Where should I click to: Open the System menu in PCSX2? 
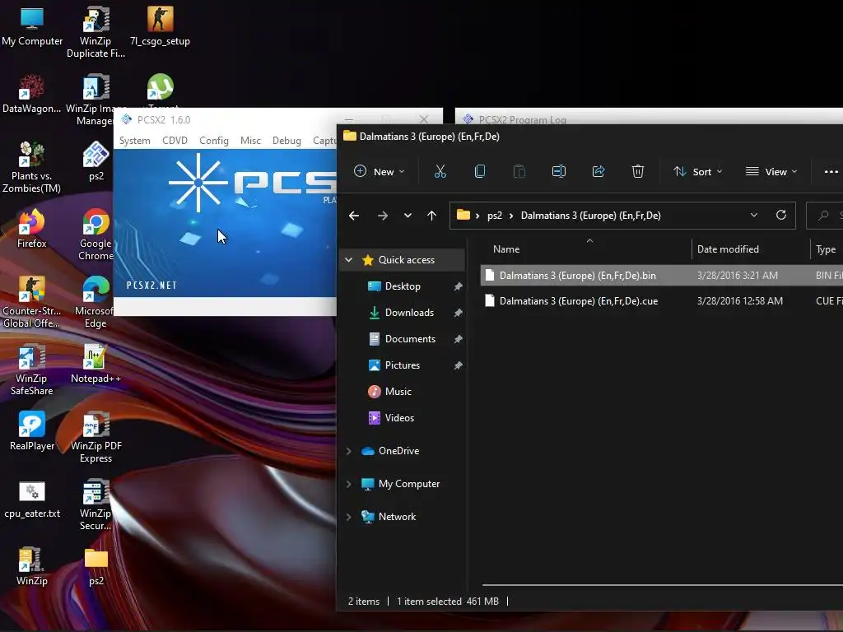(x=134, y=140)
